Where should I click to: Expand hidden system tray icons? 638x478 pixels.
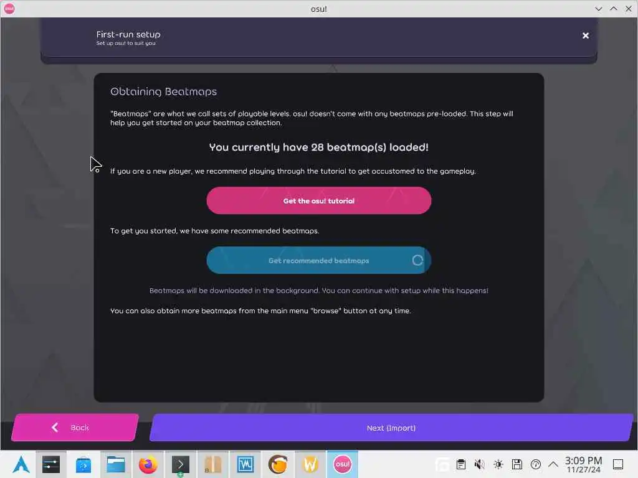coord(553,464)
